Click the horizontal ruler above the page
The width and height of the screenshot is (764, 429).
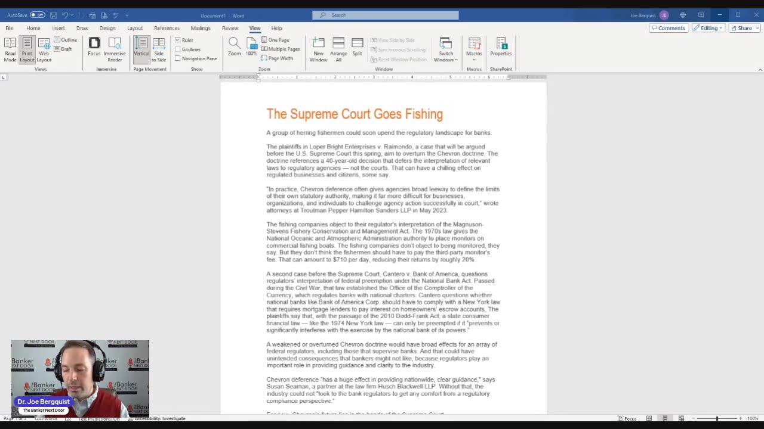click(x=383, y=77)
